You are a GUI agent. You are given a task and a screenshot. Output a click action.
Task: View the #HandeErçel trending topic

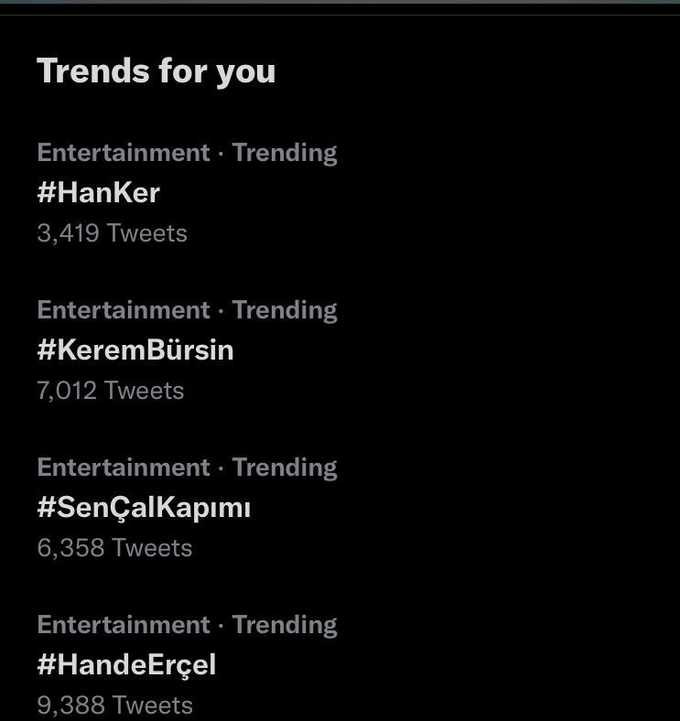pyautogui.click(x=126, y=665)
